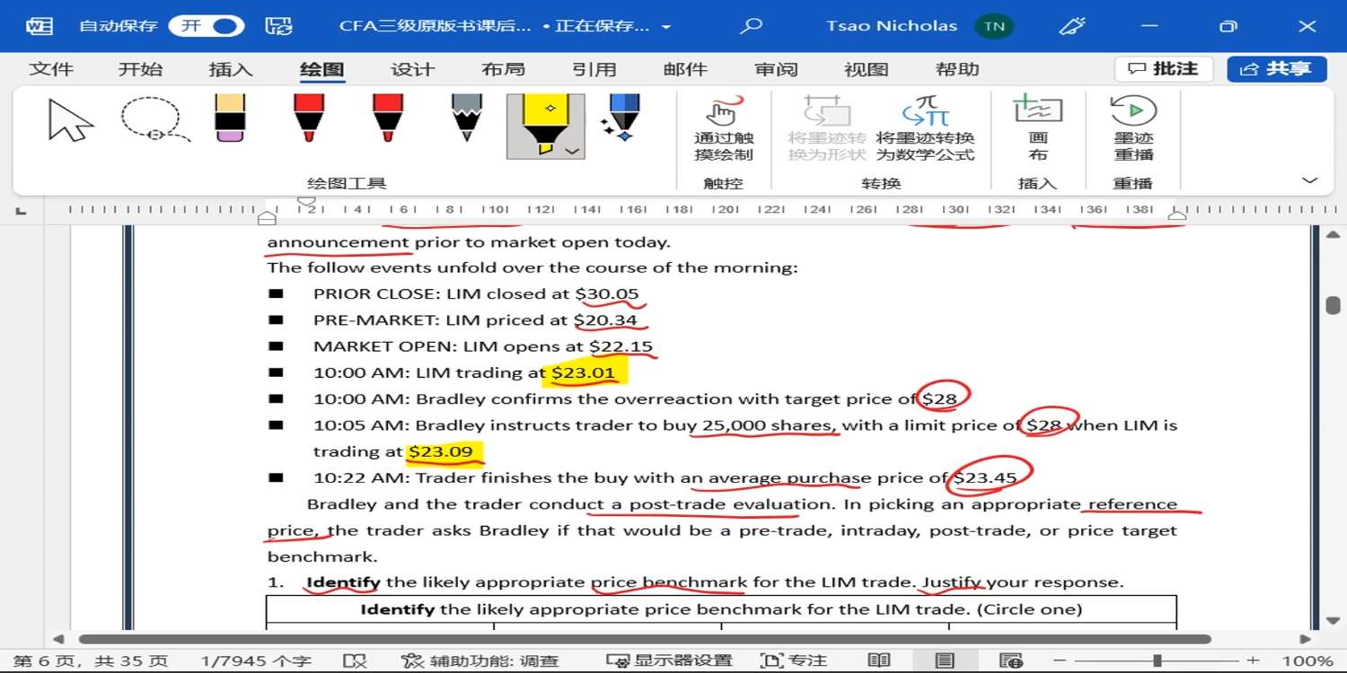Select the blue sparkle action pen
This screenshot has height=673, width=1347.
pos(621,118)
